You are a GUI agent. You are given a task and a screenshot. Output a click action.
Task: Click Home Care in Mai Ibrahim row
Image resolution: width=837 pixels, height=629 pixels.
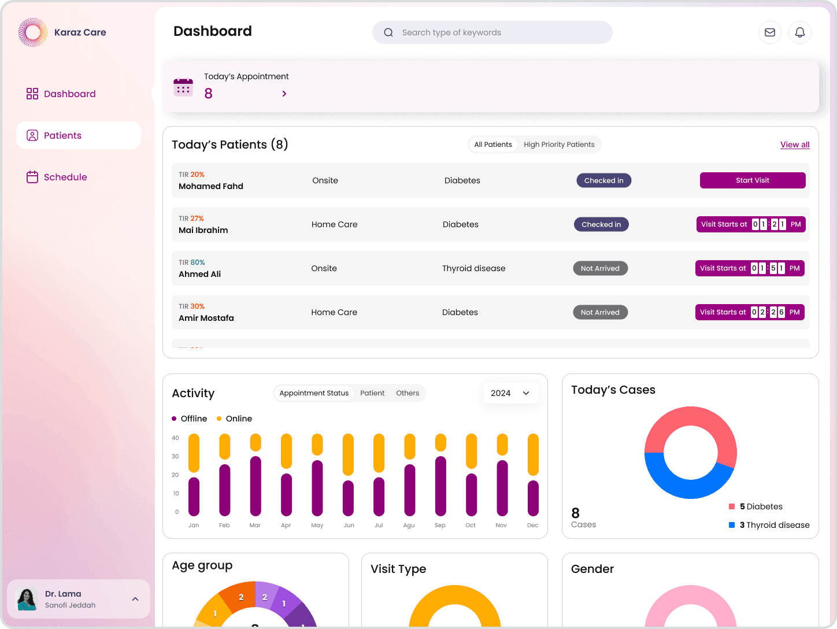335,224
